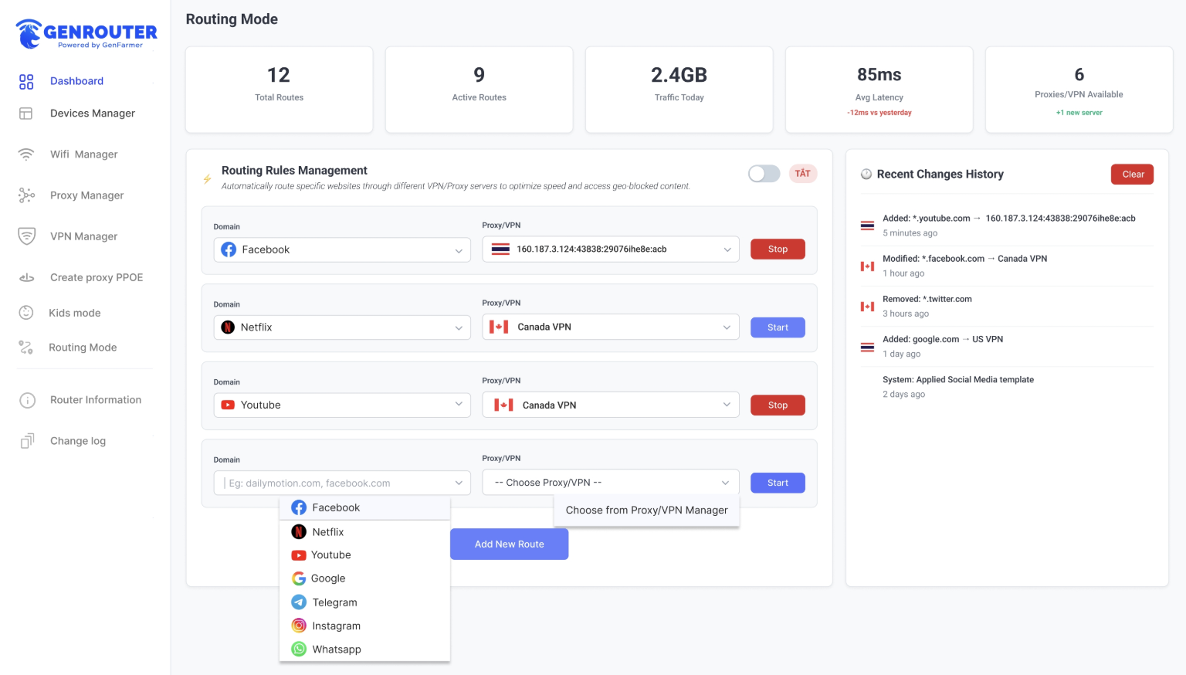Image resolution: width=1186 pixels, height=675 pixels.
Task: Click Add New Route button
Action: point(510,544)
